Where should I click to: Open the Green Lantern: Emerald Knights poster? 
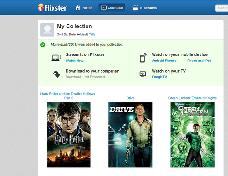[x=193, y=135]
